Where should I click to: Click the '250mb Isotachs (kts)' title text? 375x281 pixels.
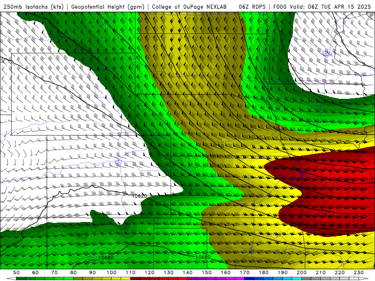(33, 7)
